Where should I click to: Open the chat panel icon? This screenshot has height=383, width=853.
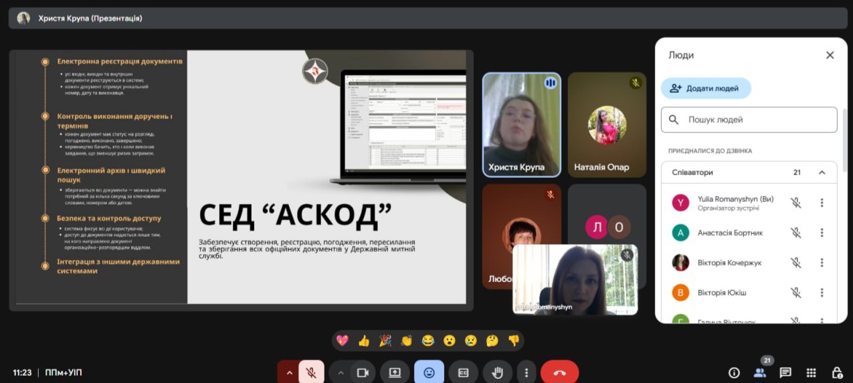coord(785,372)
